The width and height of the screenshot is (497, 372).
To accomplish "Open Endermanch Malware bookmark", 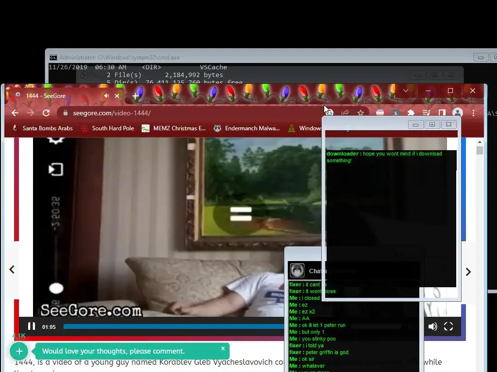I will pos(247,128).
